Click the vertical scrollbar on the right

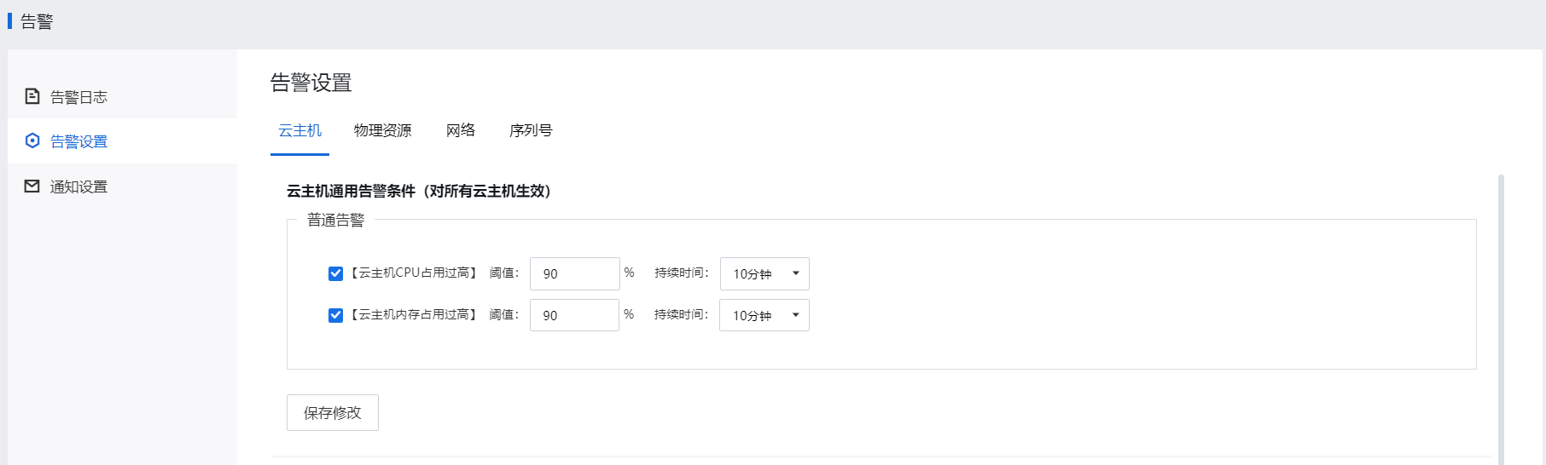1501,319
